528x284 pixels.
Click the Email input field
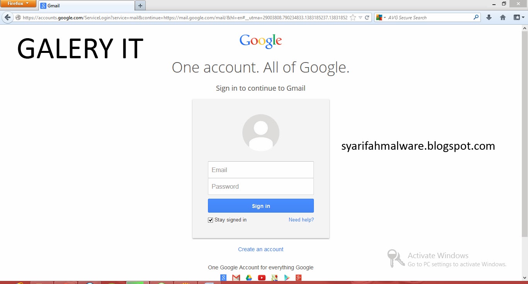click(261, 170)
